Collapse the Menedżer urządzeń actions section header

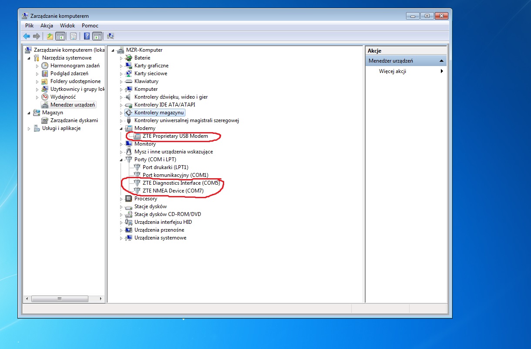[442, 61]
